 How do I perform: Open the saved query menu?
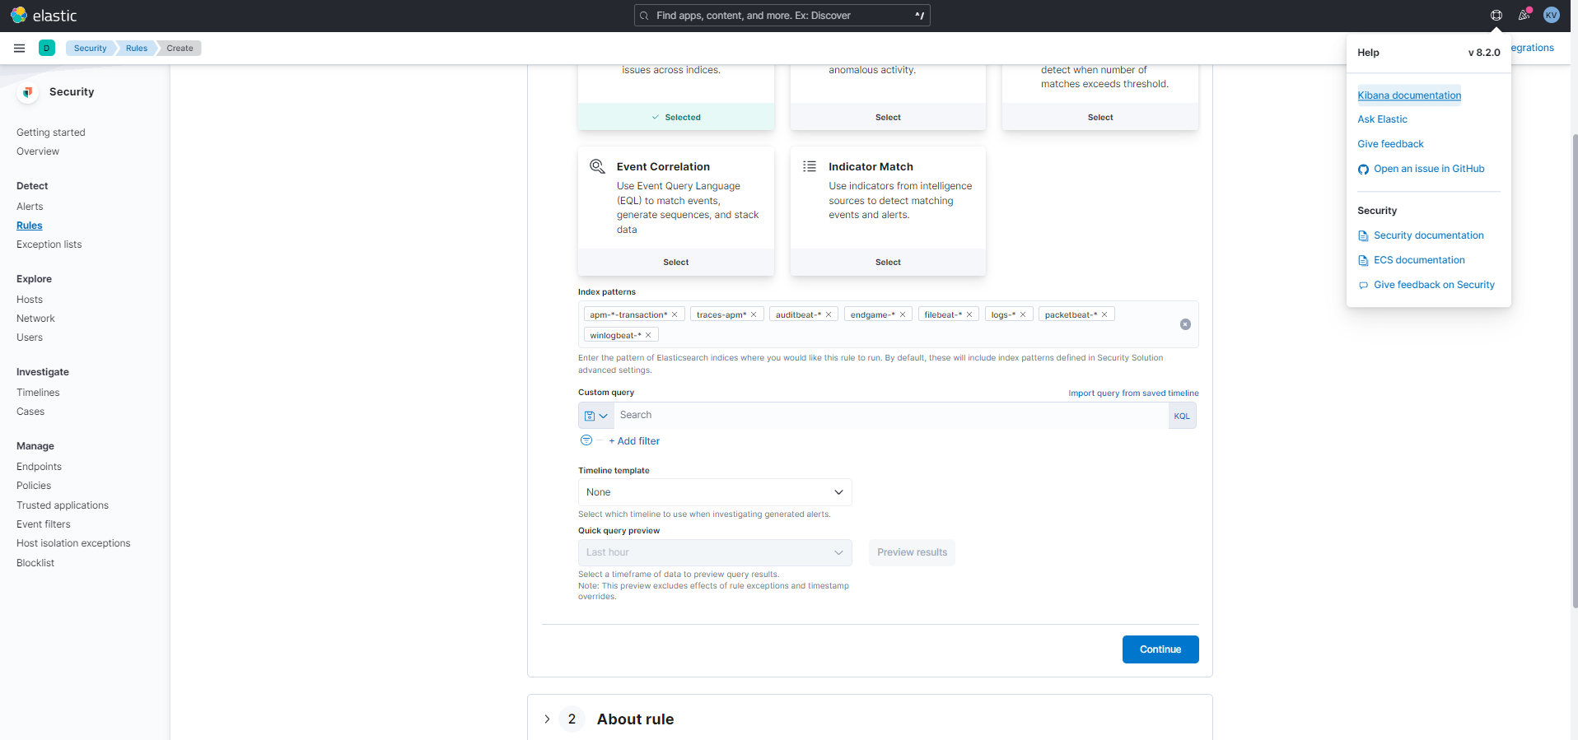coord(596,416)
